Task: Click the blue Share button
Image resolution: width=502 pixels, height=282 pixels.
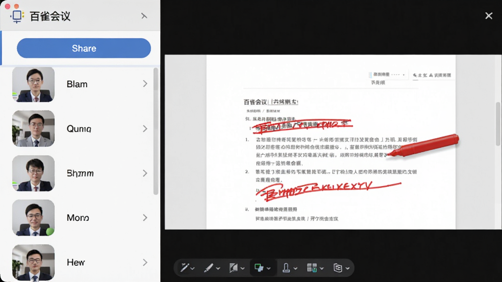Action: (x=84, y=48)
